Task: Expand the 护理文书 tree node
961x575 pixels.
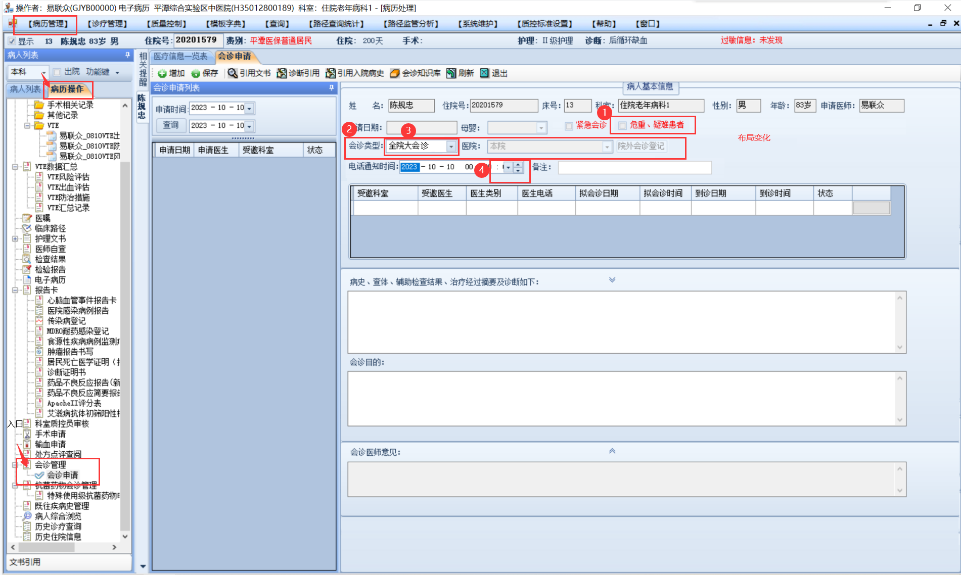Action: (x=15, y=238)
